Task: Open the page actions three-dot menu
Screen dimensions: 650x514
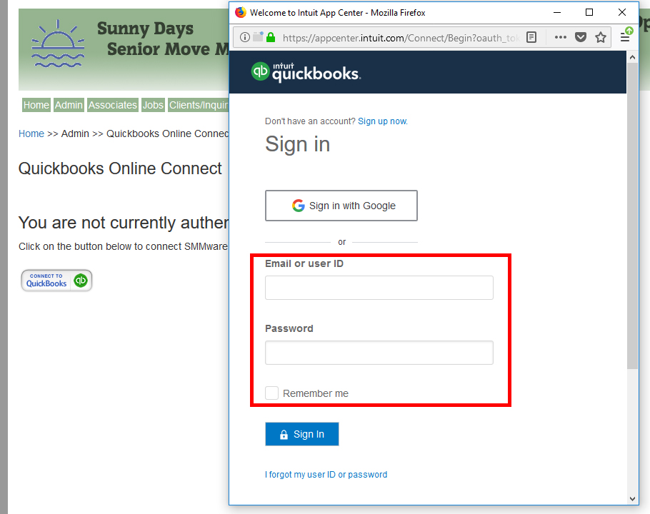Action: pyautogui.click(x=561, y=38)
